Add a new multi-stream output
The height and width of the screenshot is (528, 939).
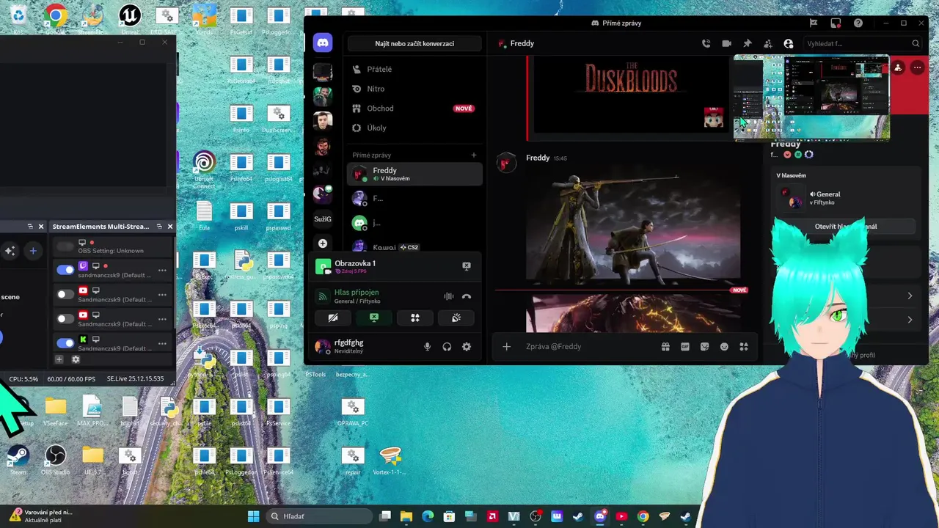point(59,359)
